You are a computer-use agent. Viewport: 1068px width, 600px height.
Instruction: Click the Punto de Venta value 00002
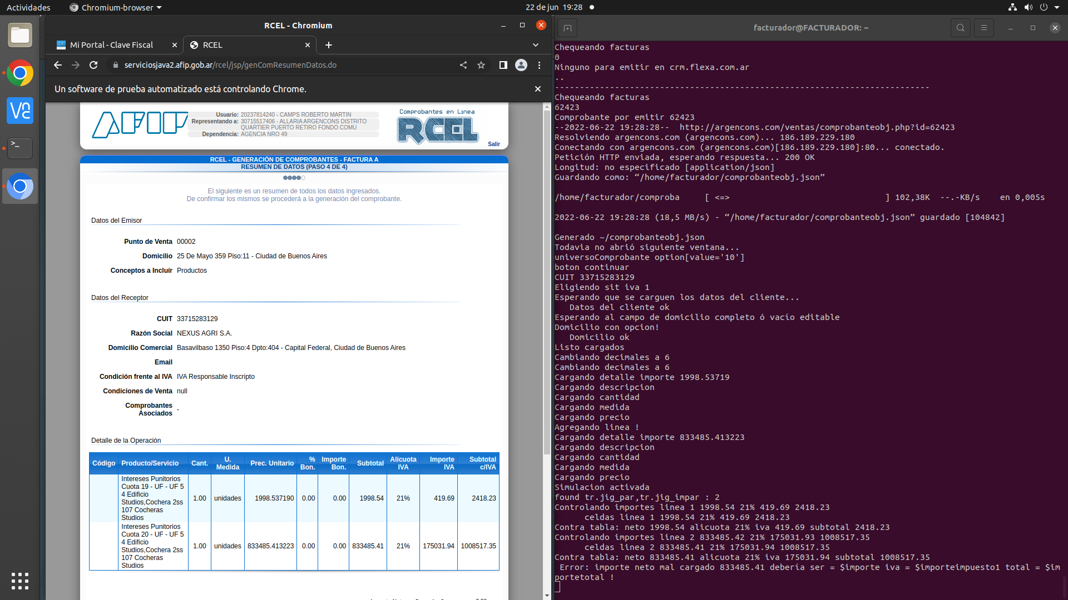(186, 242)
